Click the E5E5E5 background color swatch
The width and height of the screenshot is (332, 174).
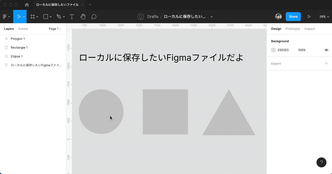point(273,50)
